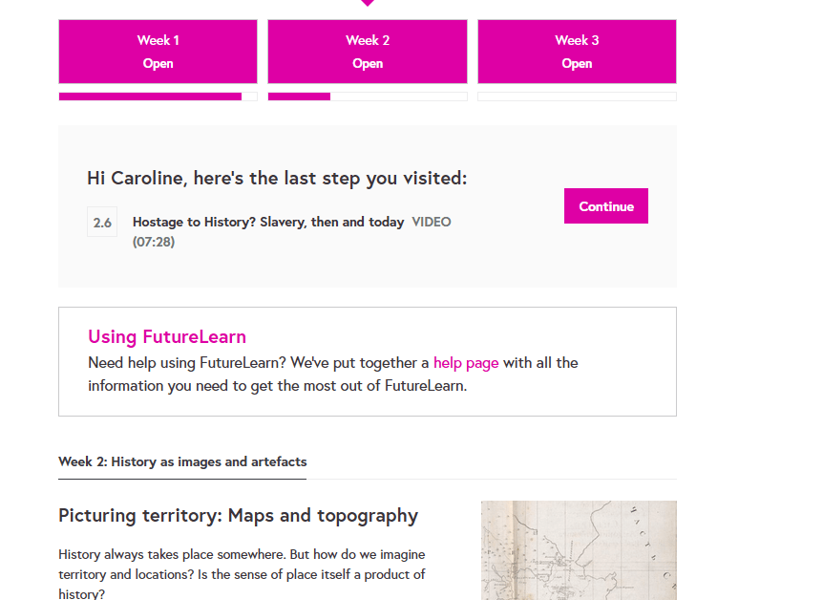Click the Week 1 progress bar

(x=158, y=96)
